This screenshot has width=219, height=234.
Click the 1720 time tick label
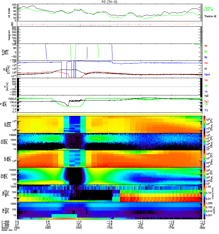coord(140,228)
